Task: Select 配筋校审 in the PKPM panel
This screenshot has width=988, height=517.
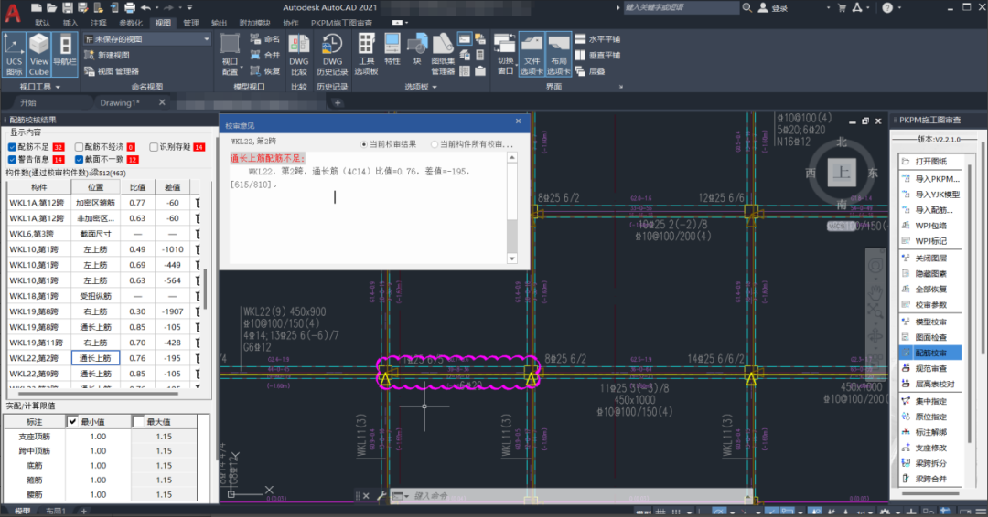Action: [930, 353]
